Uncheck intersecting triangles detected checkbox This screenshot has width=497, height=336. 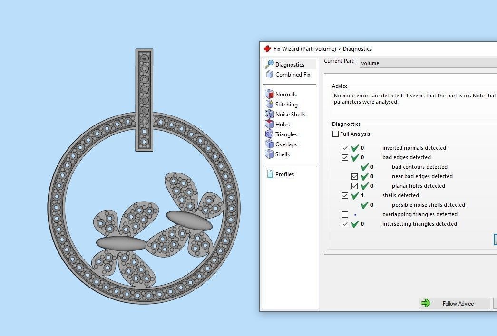[345, 224]
